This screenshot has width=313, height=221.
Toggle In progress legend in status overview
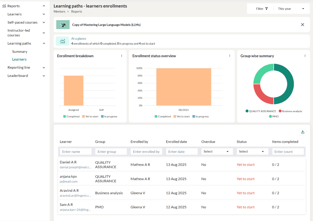click(201, 116)
